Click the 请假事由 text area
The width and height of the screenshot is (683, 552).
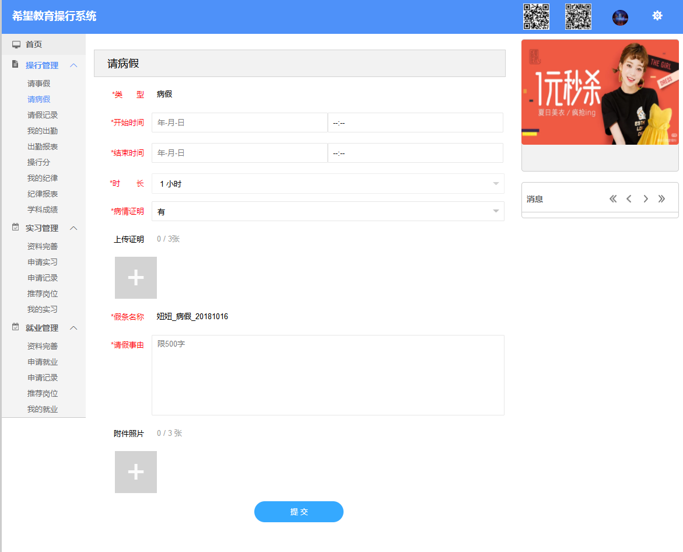(x=328, y=375)
